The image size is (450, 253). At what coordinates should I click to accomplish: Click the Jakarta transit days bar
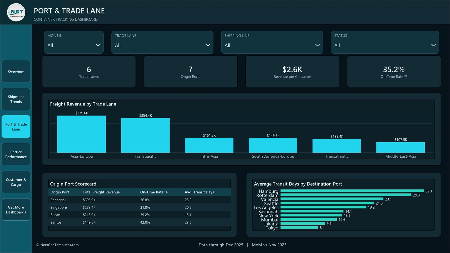pyautogui.click(x=303, y=223)
